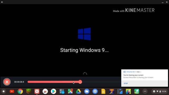This screenshot has width=169, height=95.
Task: Click the 00:00:08.8 playback timestamp
Action: (19, 82)
